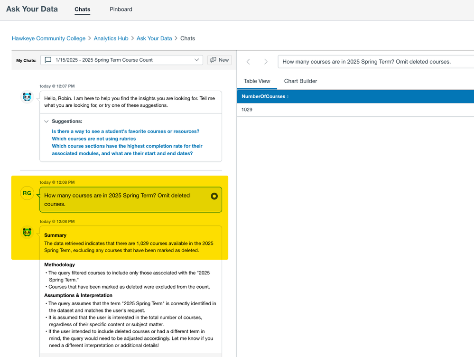
Task: Click the next question right arrow
Action: [266, 62]
